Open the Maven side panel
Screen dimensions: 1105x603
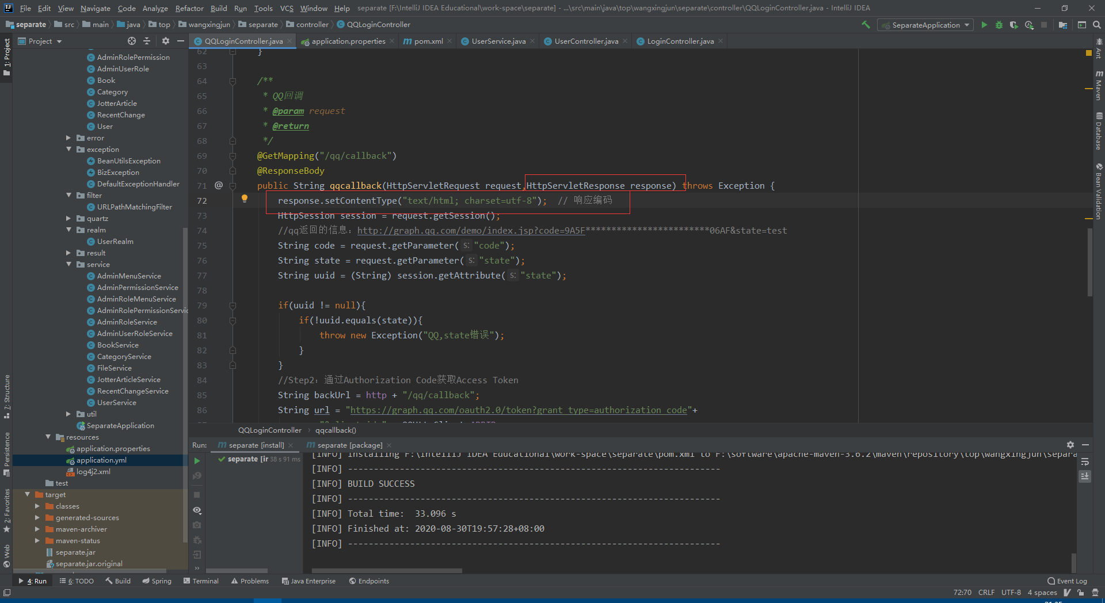[x=1099, y=85]
